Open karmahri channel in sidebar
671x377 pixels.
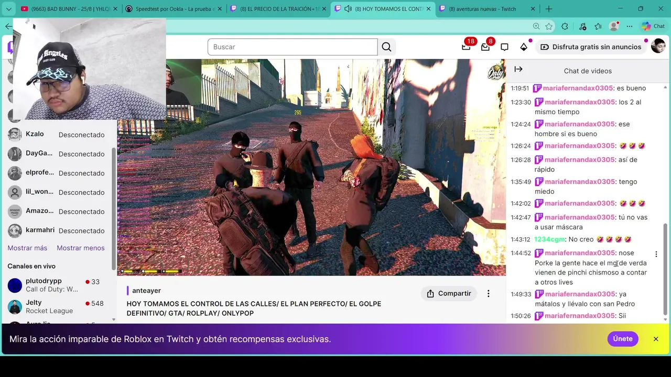pos(58,230)
